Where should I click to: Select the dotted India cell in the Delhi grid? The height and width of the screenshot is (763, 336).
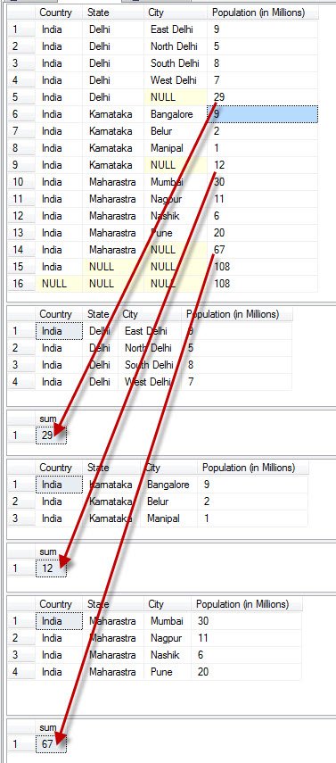[x=59, y=331]
